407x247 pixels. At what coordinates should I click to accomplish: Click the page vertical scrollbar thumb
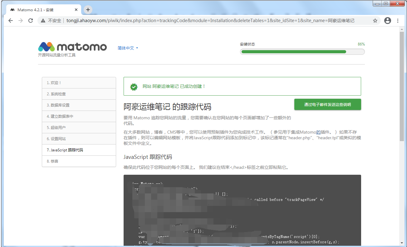click(x=402, y=87)
